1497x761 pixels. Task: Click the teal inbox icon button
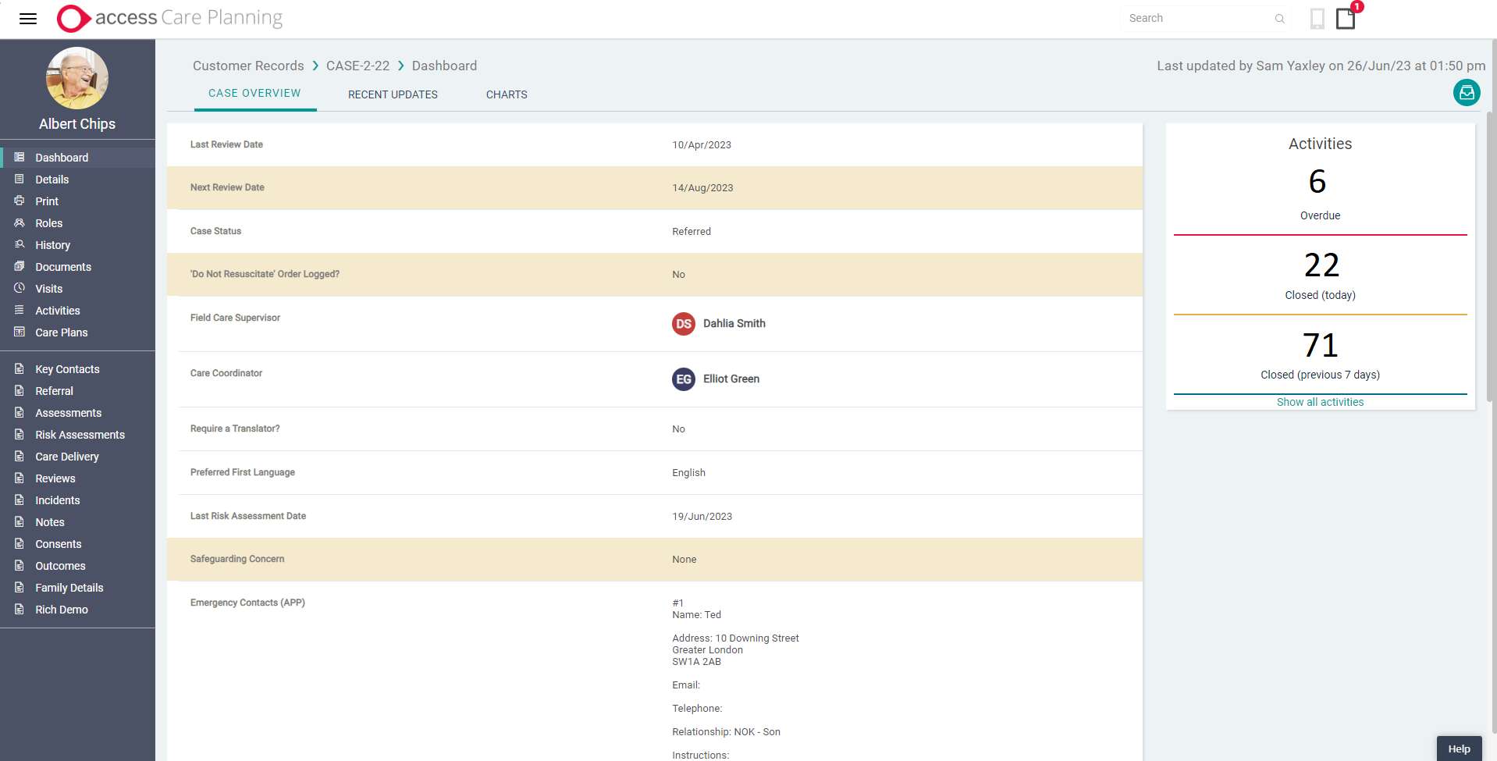1467,93
